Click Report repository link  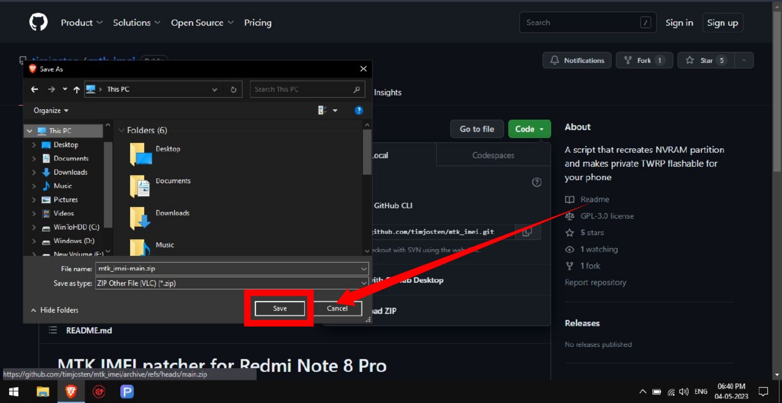pyautogui.click(x=595, y=283)
